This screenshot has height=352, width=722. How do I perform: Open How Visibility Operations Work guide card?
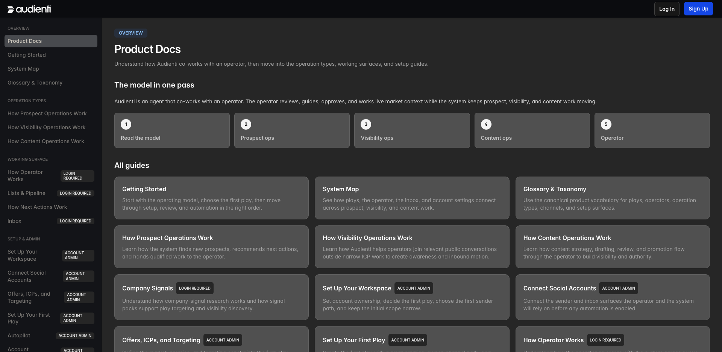click(412, 247)
